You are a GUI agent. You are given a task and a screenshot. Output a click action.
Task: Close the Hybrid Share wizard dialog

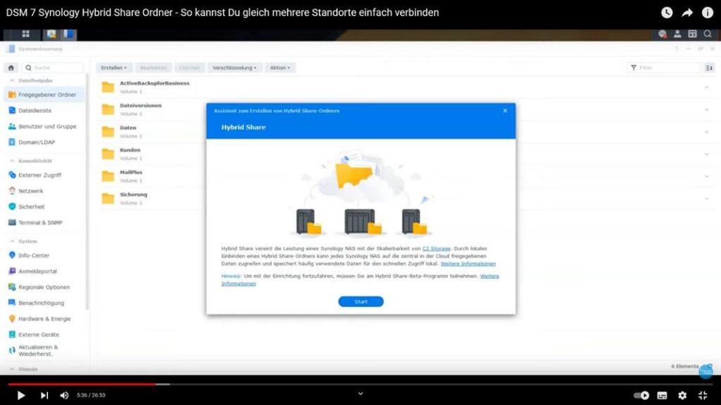pos(505,111)
